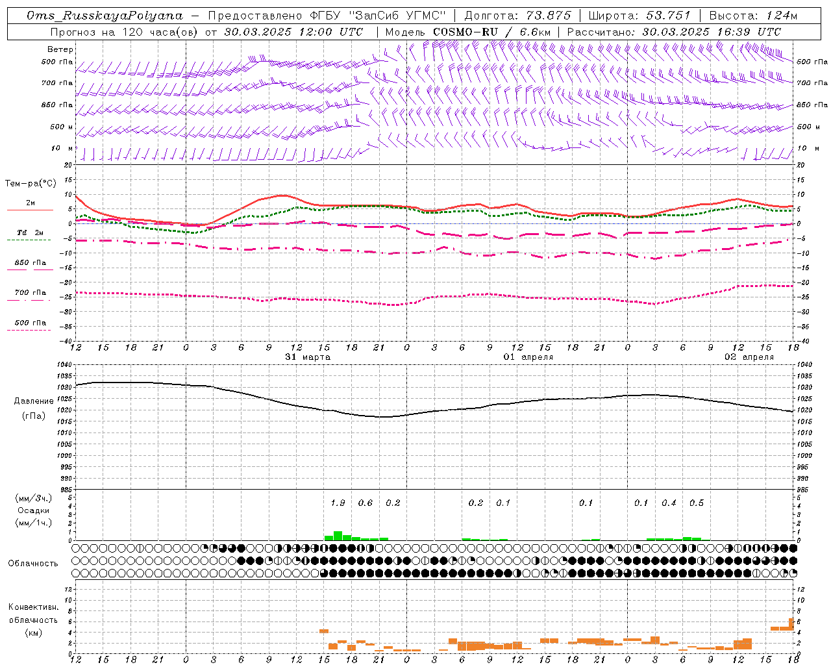Click the 'Прогноз на 120 часа(ов)' text

tap(125, 31)
